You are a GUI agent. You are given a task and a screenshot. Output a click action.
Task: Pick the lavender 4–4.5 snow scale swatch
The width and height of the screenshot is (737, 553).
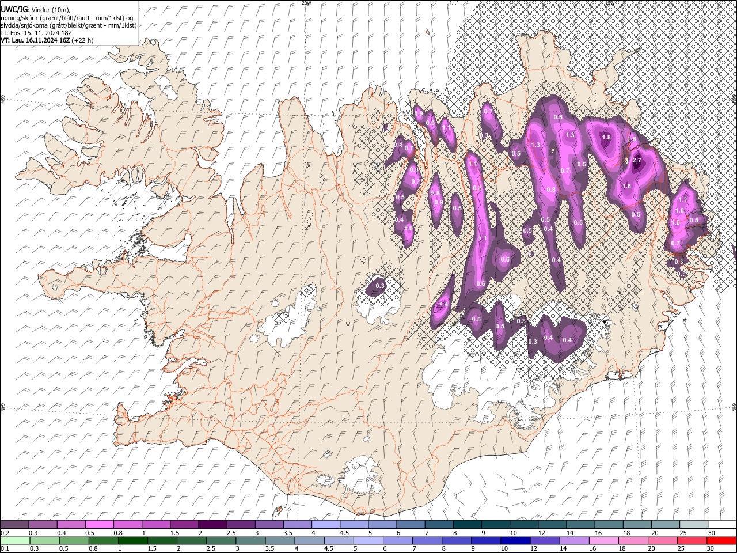325,525
